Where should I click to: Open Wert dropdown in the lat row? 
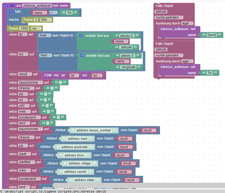click(44, 35)
